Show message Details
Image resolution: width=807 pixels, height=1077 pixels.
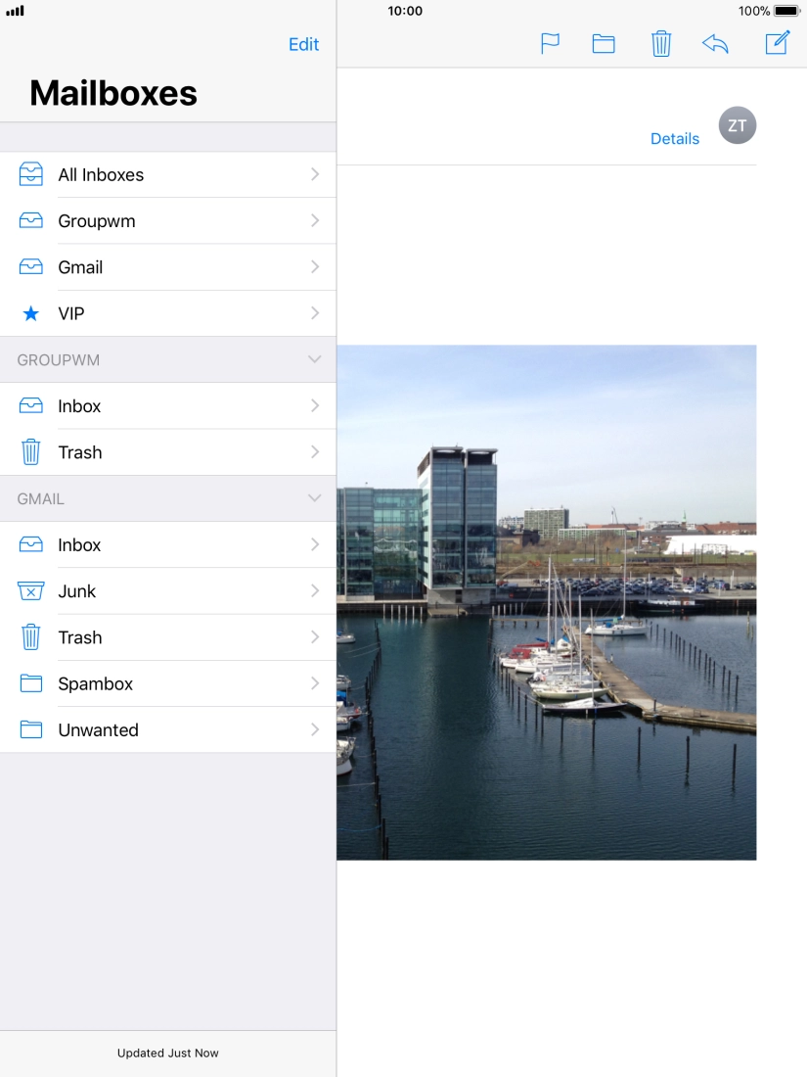pos(675,139)
